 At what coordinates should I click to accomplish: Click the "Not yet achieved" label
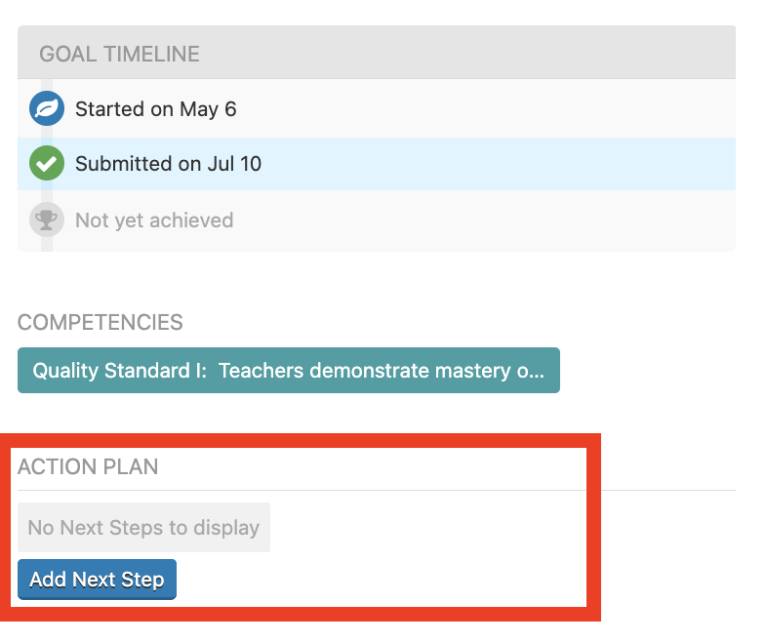[x=154, y=221]
